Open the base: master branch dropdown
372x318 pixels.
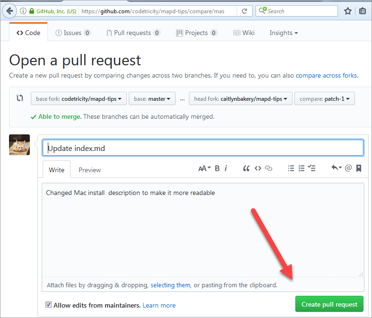click(x=152, y=98)
